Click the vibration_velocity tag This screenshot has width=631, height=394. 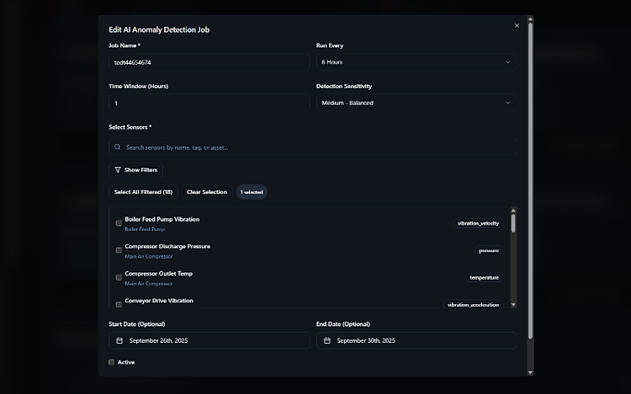[x=478, y=223]
